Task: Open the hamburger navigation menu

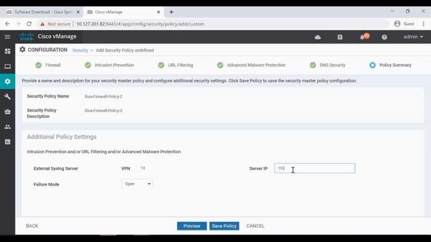Action: (7, 37)
